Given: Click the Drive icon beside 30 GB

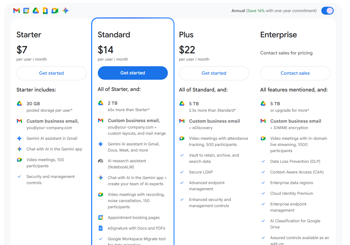Looking at the screenshot, I should tap(19, 104).
